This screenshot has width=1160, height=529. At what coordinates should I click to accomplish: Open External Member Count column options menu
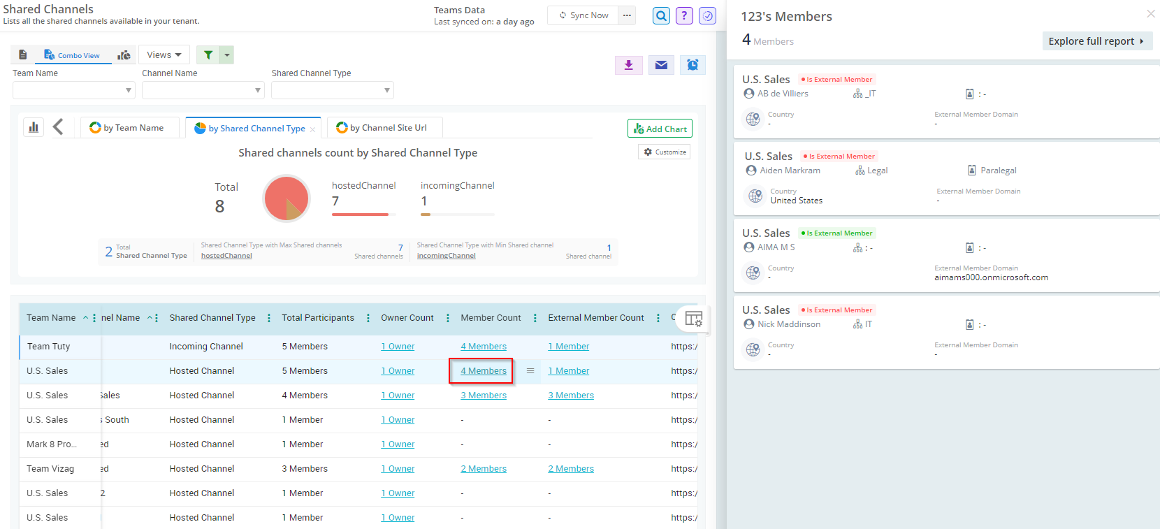click(658, 318)
